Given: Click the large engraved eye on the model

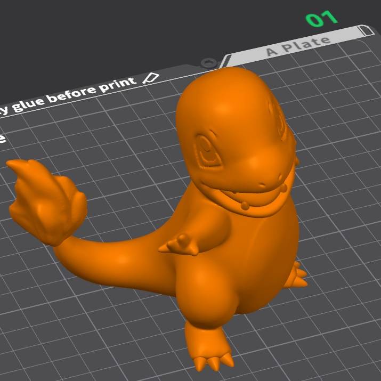Looking at the screenshot, I should click(208, 153).
